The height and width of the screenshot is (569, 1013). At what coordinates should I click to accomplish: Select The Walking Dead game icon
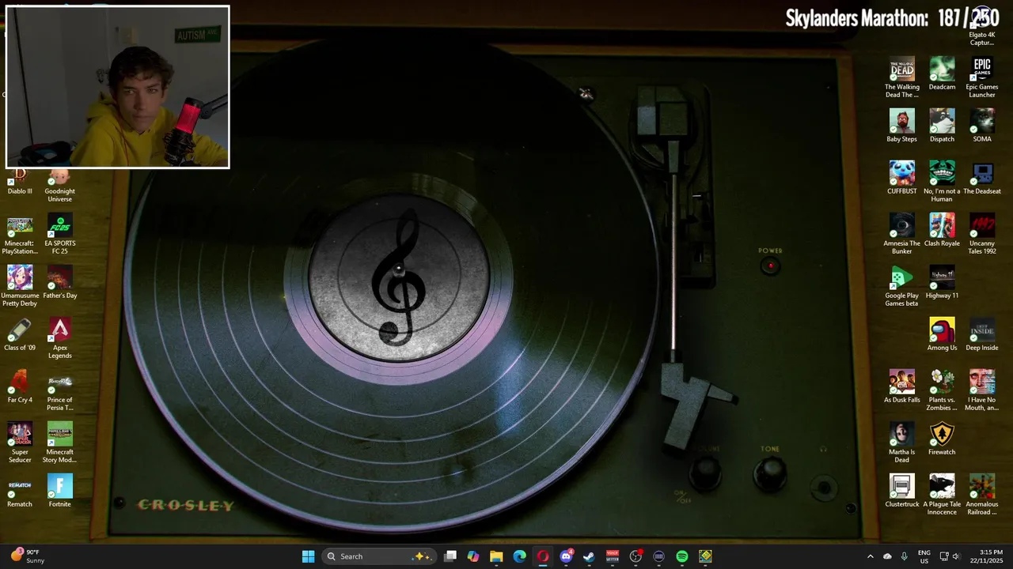tap(902, 77)
